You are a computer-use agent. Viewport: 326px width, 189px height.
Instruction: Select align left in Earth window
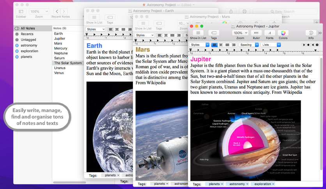(x=111, y=29)
